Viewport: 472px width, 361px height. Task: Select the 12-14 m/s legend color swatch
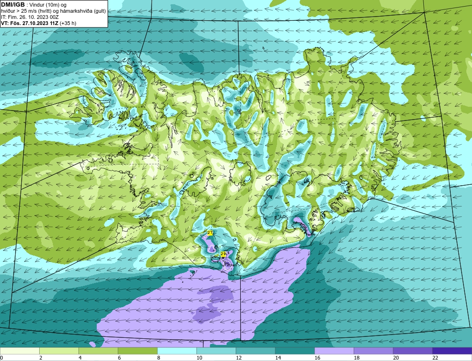point(255,351)
